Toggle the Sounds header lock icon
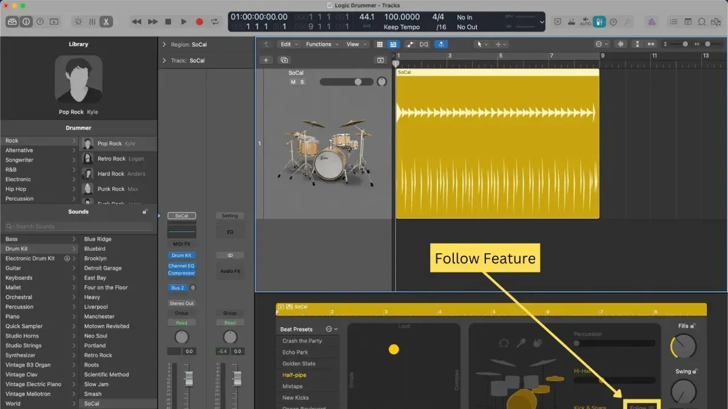 point(145,212)
